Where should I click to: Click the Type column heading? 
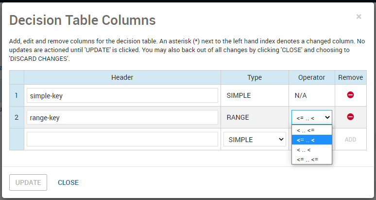click(x=255, y=77)
